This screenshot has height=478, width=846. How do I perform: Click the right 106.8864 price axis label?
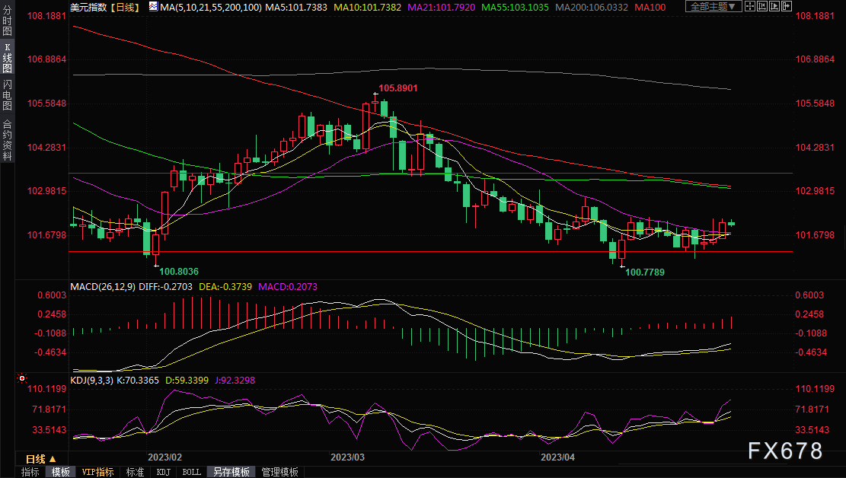tap(815, 59)
